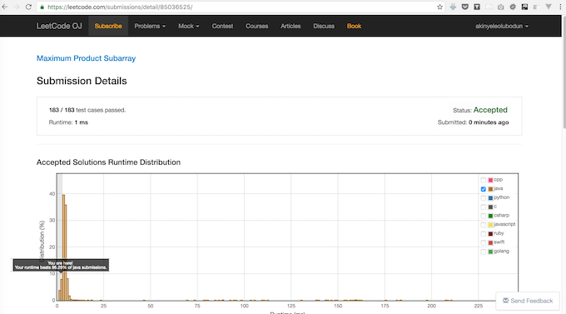Enable the cpp language checkbox
The width and height of the screenshot is (566, 314).
pyautogui.click(x=484, y=180)
